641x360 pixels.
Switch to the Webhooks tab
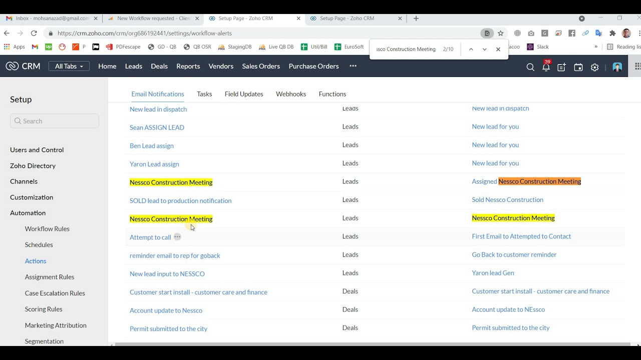[291, 94]
